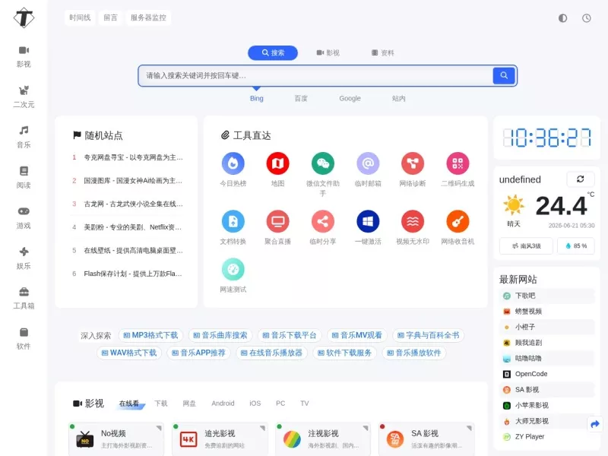Open the 游戏 sidebar category
Screen dimensions: 608x456
(24, 218)
